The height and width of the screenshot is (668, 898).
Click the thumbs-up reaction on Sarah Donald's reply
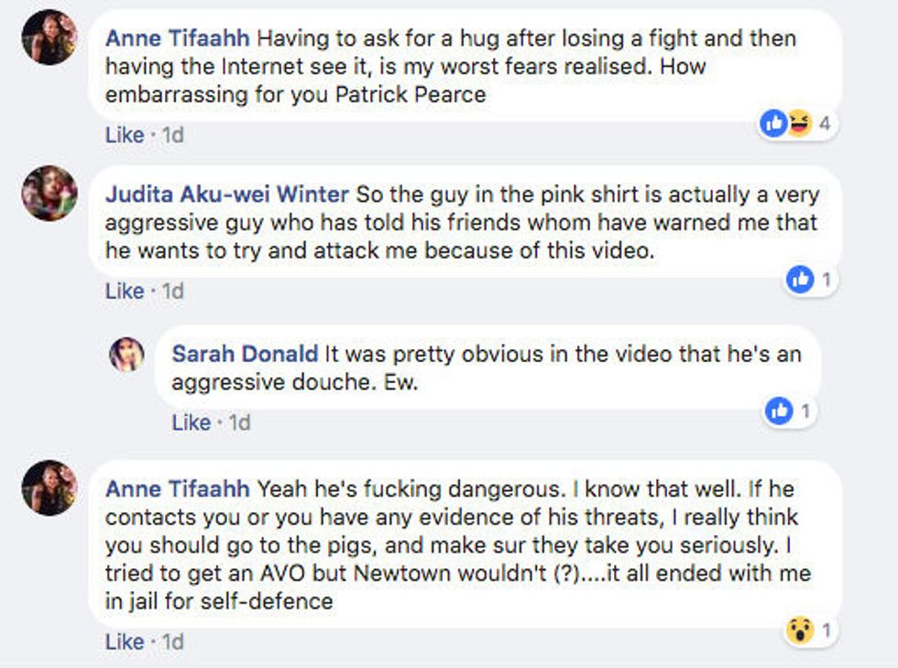point(779,411)
